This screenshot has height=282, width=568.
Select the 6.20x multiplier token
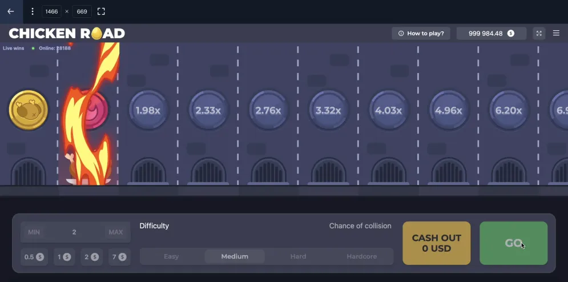click(x=509, y=110)
